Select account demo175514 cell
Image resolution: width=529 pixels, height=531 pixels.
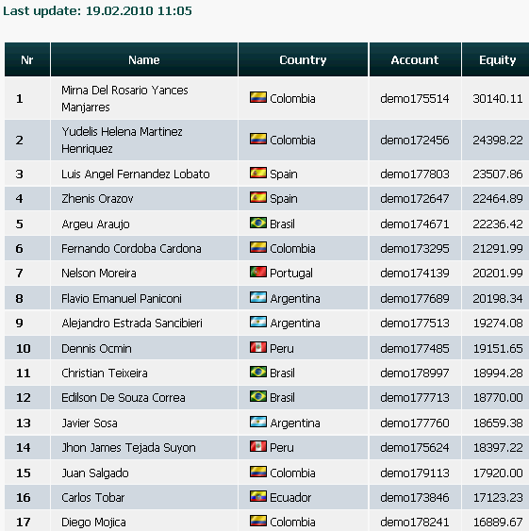click(415, 98)
